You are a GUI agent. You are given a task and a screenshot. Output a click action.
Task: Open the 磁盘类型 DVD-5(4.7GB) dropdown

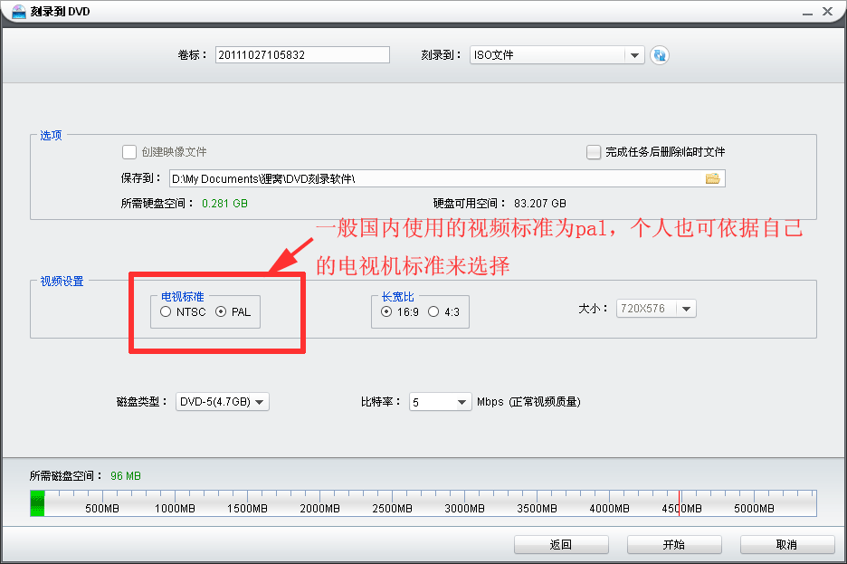(x=223, y=402)
